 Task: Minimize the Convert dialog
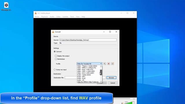(x=104, y=32)
